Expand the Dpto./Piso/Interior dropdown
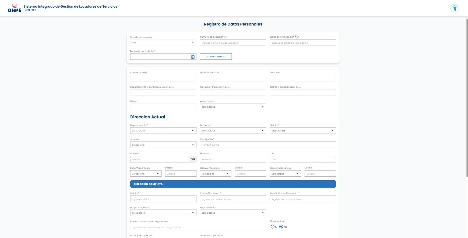This screenshot has width=468, height=238. point(146,174)
